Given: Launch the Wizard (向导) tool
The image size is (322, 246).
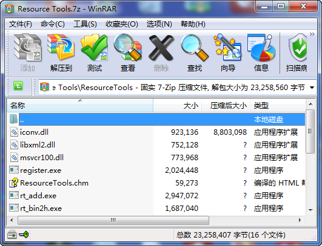Looking at the screenshot, I should 228,48.
